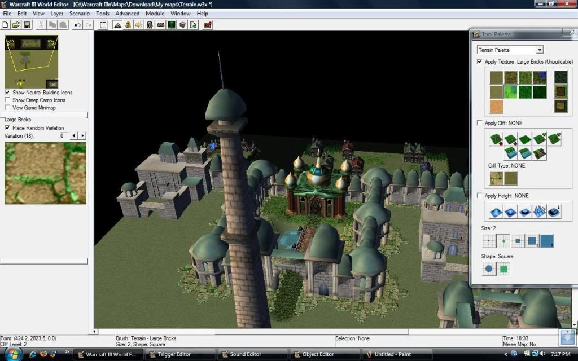Viewport: 578px width, 361px height.
Task: Click the Undo arrow in the toolbar
Action: [77, 25]
